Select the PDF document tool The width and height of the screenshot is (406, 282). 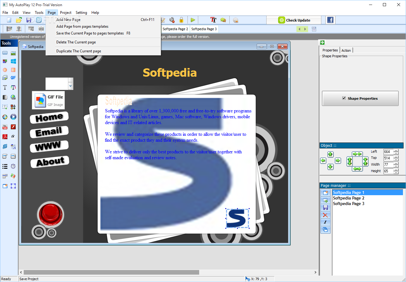(x=5, y=136)
